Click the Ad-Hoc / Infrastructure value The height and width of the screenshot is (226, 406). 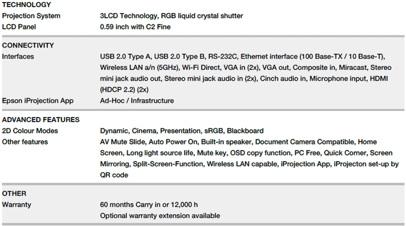click(137, 101)
